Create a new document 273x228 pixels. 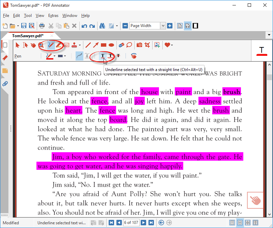click(x=5, y=26)
